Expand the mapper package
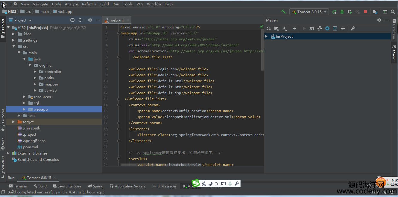Viewport: 398px width, 197px height. (x=35, y=84)
